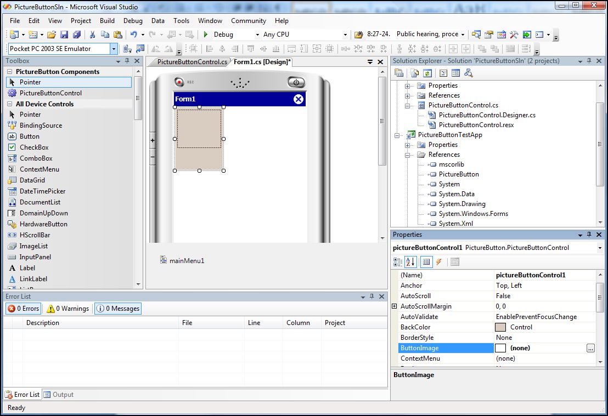Toggle the 0 Errors filter
This screenshot has width=608, height=416.
[24, 309]
